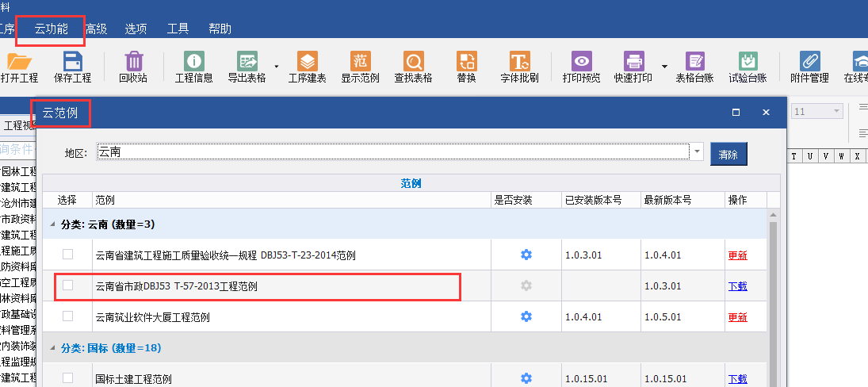This screenshot has height=387, width=868.
Task: Click the 快速打印 printer icon
Action: click(x=634, y=61)
